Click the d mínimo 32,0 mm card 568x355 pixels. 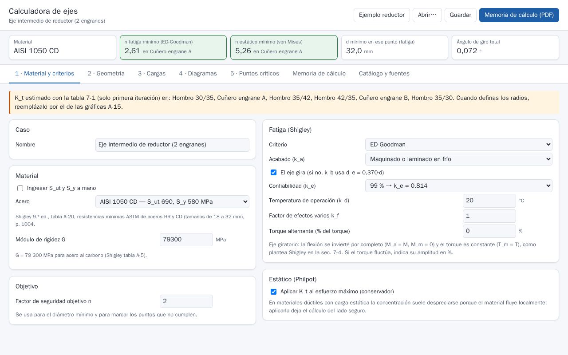(x=394, y=47)
